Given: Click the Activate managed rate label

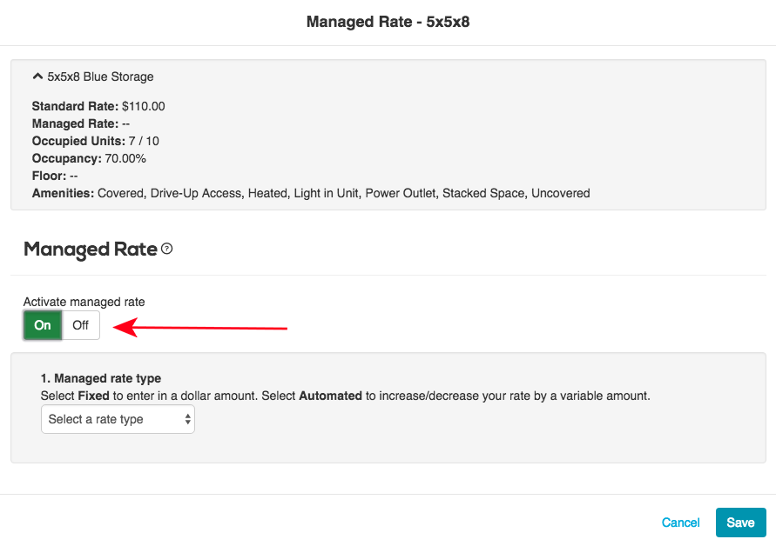Looking at the screenshot, I should click(x=83, y=302).
